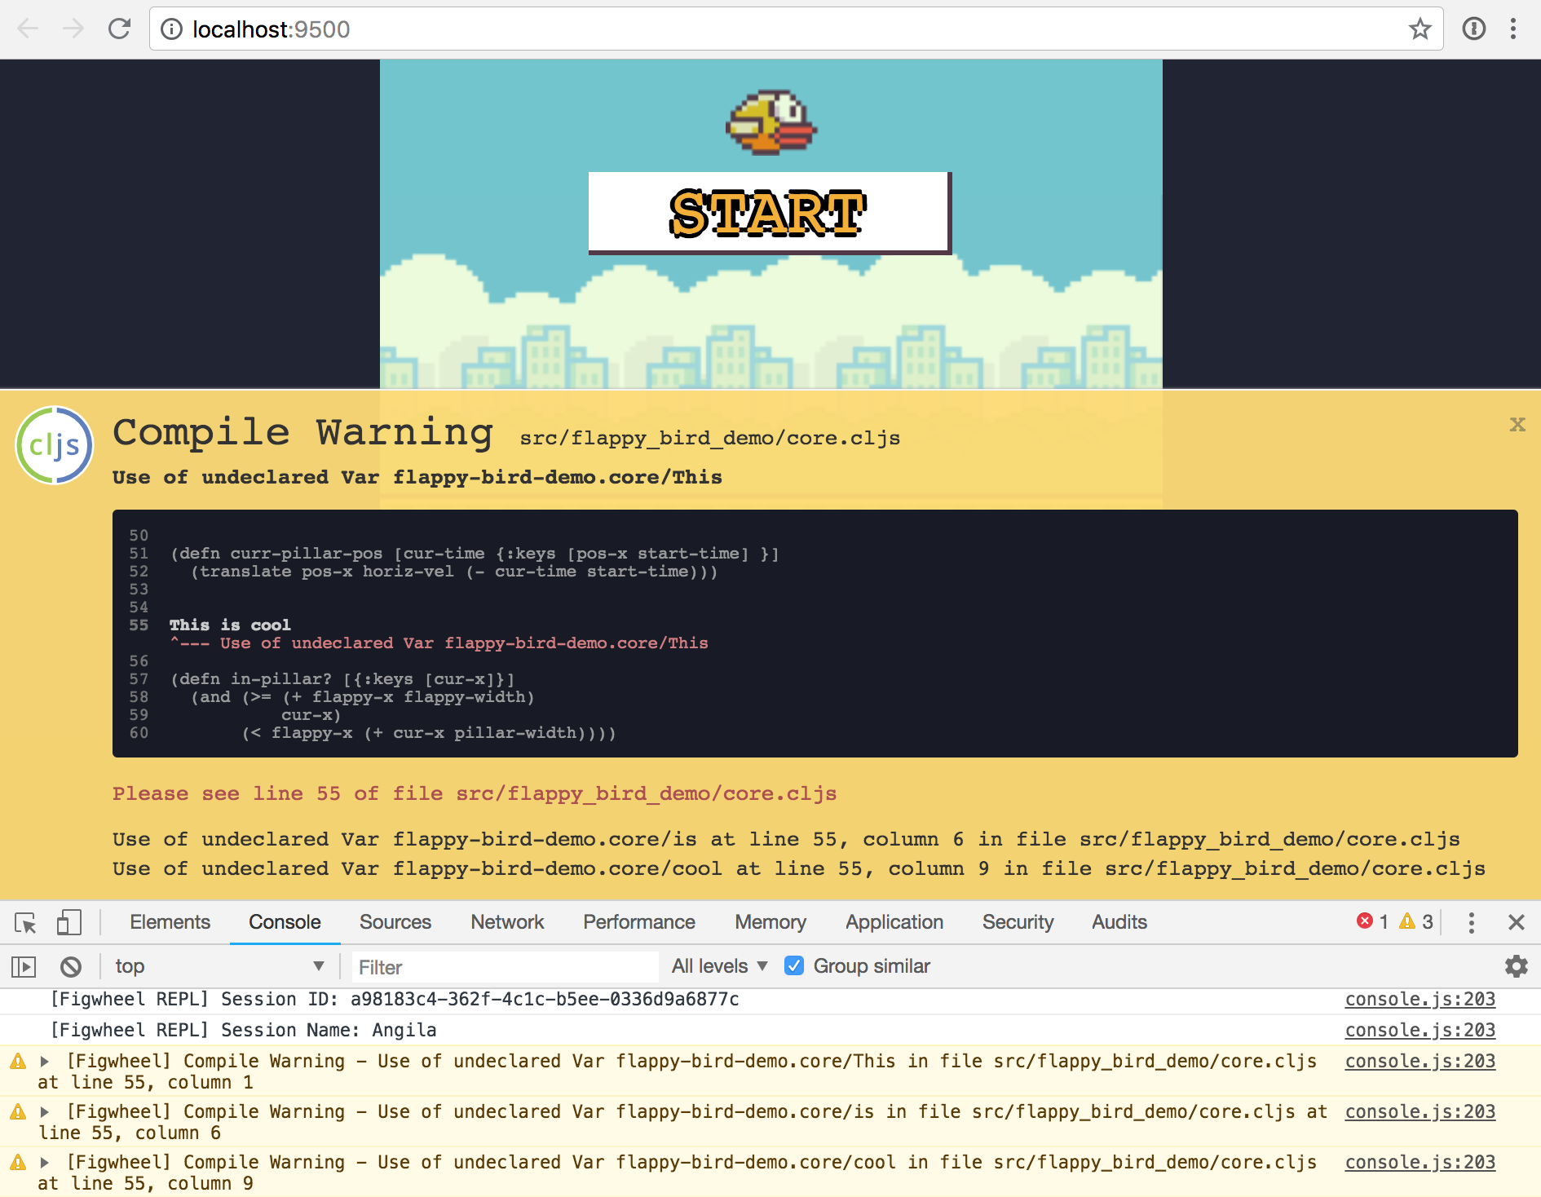Viewport: 1541px width, 1197px height.
Task: Reload the localhost page
Action: 120,29
